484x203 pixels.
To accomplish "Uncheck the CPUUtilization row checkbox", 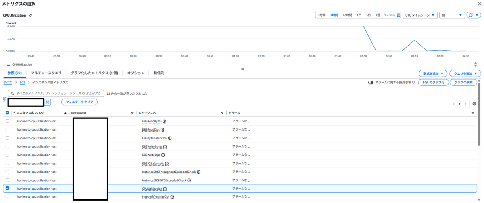I will tap(7, 188).
